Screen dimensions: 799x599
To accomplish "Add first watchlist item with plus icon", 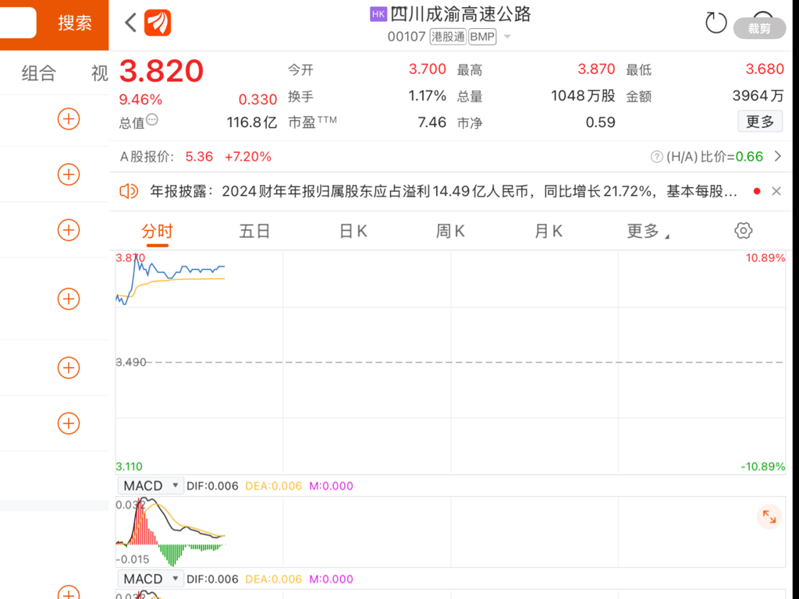I will point(69,119).
